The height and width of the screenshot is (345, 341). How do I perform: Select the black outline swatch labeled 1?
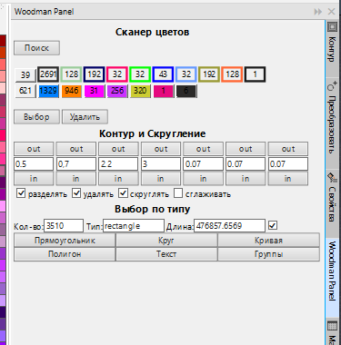pyautogui.click(x=256, y=74)
